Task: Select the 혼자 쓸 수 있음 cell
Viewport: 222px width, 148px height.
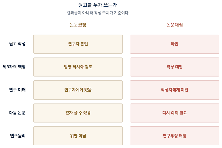Action: [78, 113]
